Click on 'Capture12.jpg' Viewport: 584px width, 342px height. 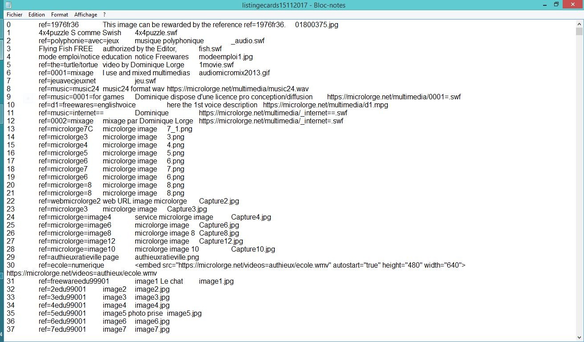pos(221,241)
